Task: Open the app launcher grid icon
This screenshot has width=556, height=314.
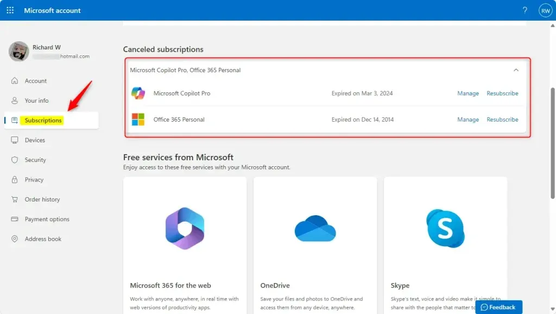Action: pos(10,10)
